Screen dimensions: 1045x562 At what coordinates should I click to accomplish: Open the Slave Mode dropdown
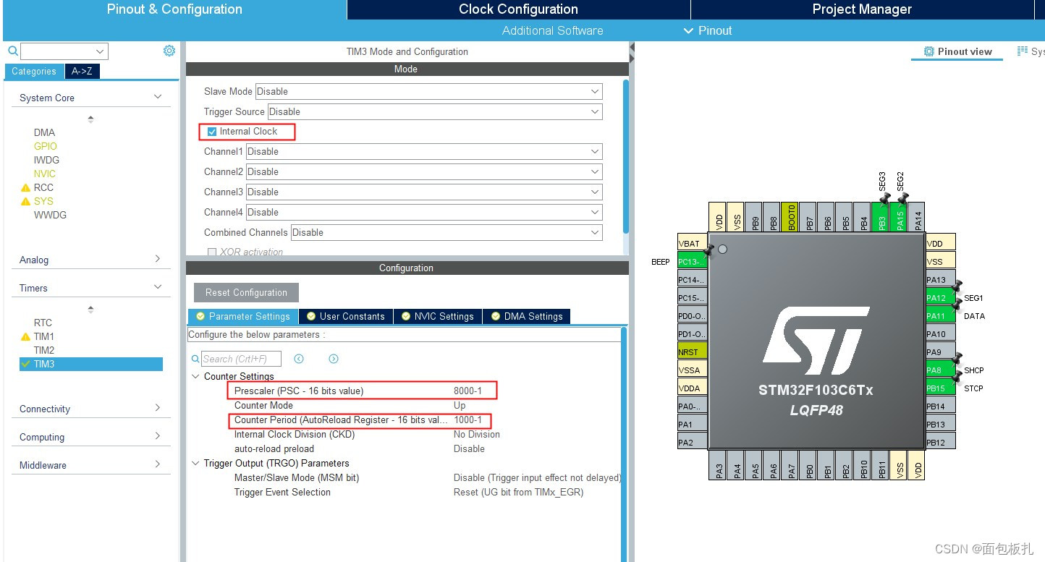pyautogui.click(x=429, y=91)
